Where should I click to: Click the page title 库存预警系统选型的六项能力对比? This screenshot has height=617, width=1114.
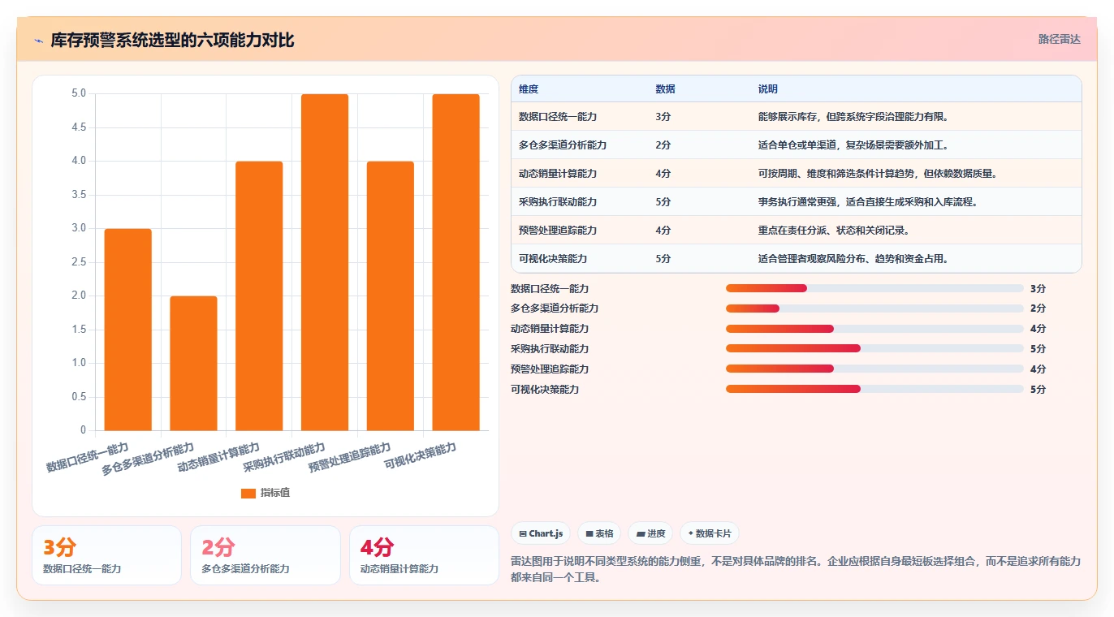pos(172,41)
